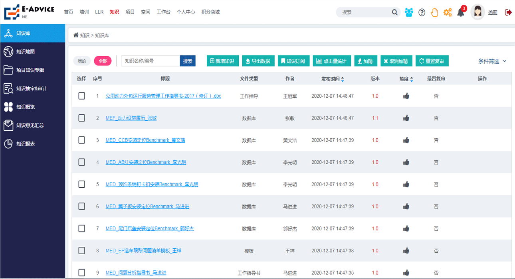Click the help question mark icon
This screenshot has height=279, width=515.
point(422,12)
